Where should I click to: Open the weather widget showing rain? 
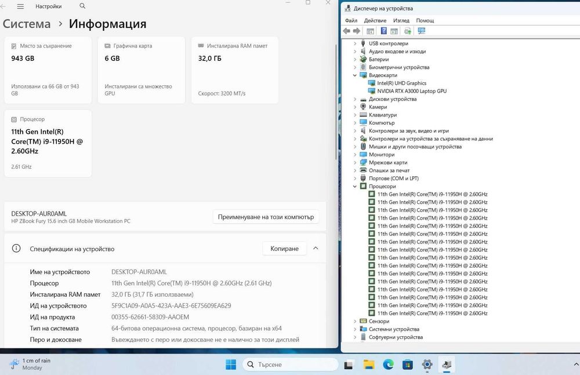pos(30,364)
